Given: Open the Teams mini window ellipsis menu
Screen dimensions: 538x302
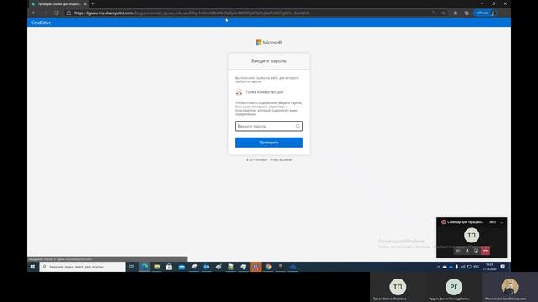Looking at the screenshot, I should [x=501, y=222].
